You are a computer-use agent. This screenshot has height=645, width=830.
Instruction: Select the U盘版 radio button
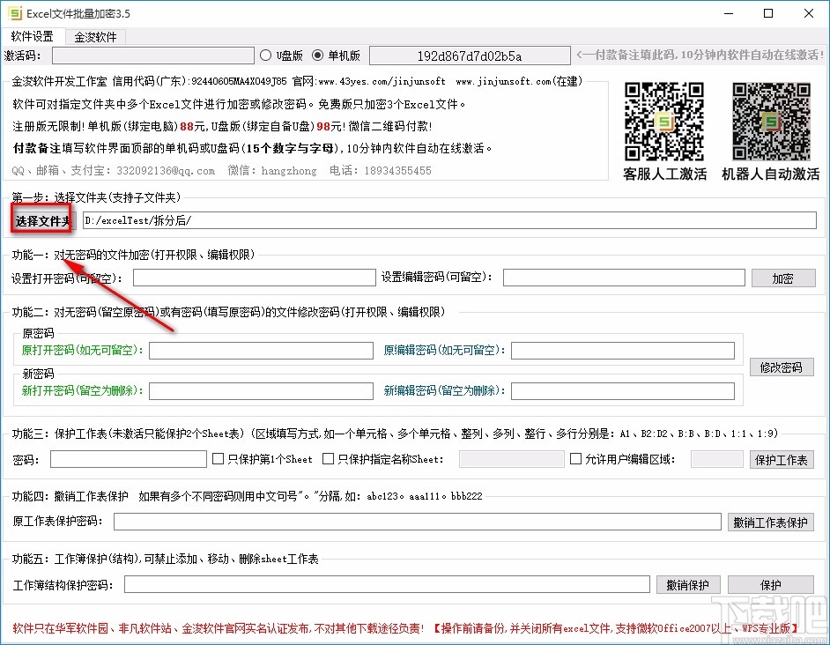pyautogui.click(x=265, y=54)
